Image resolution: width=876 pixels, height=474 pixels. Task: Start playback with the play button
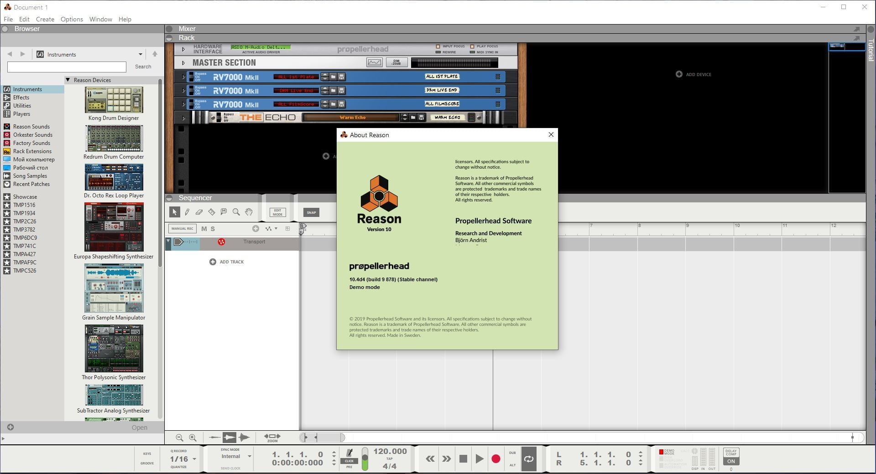[479, 459]
